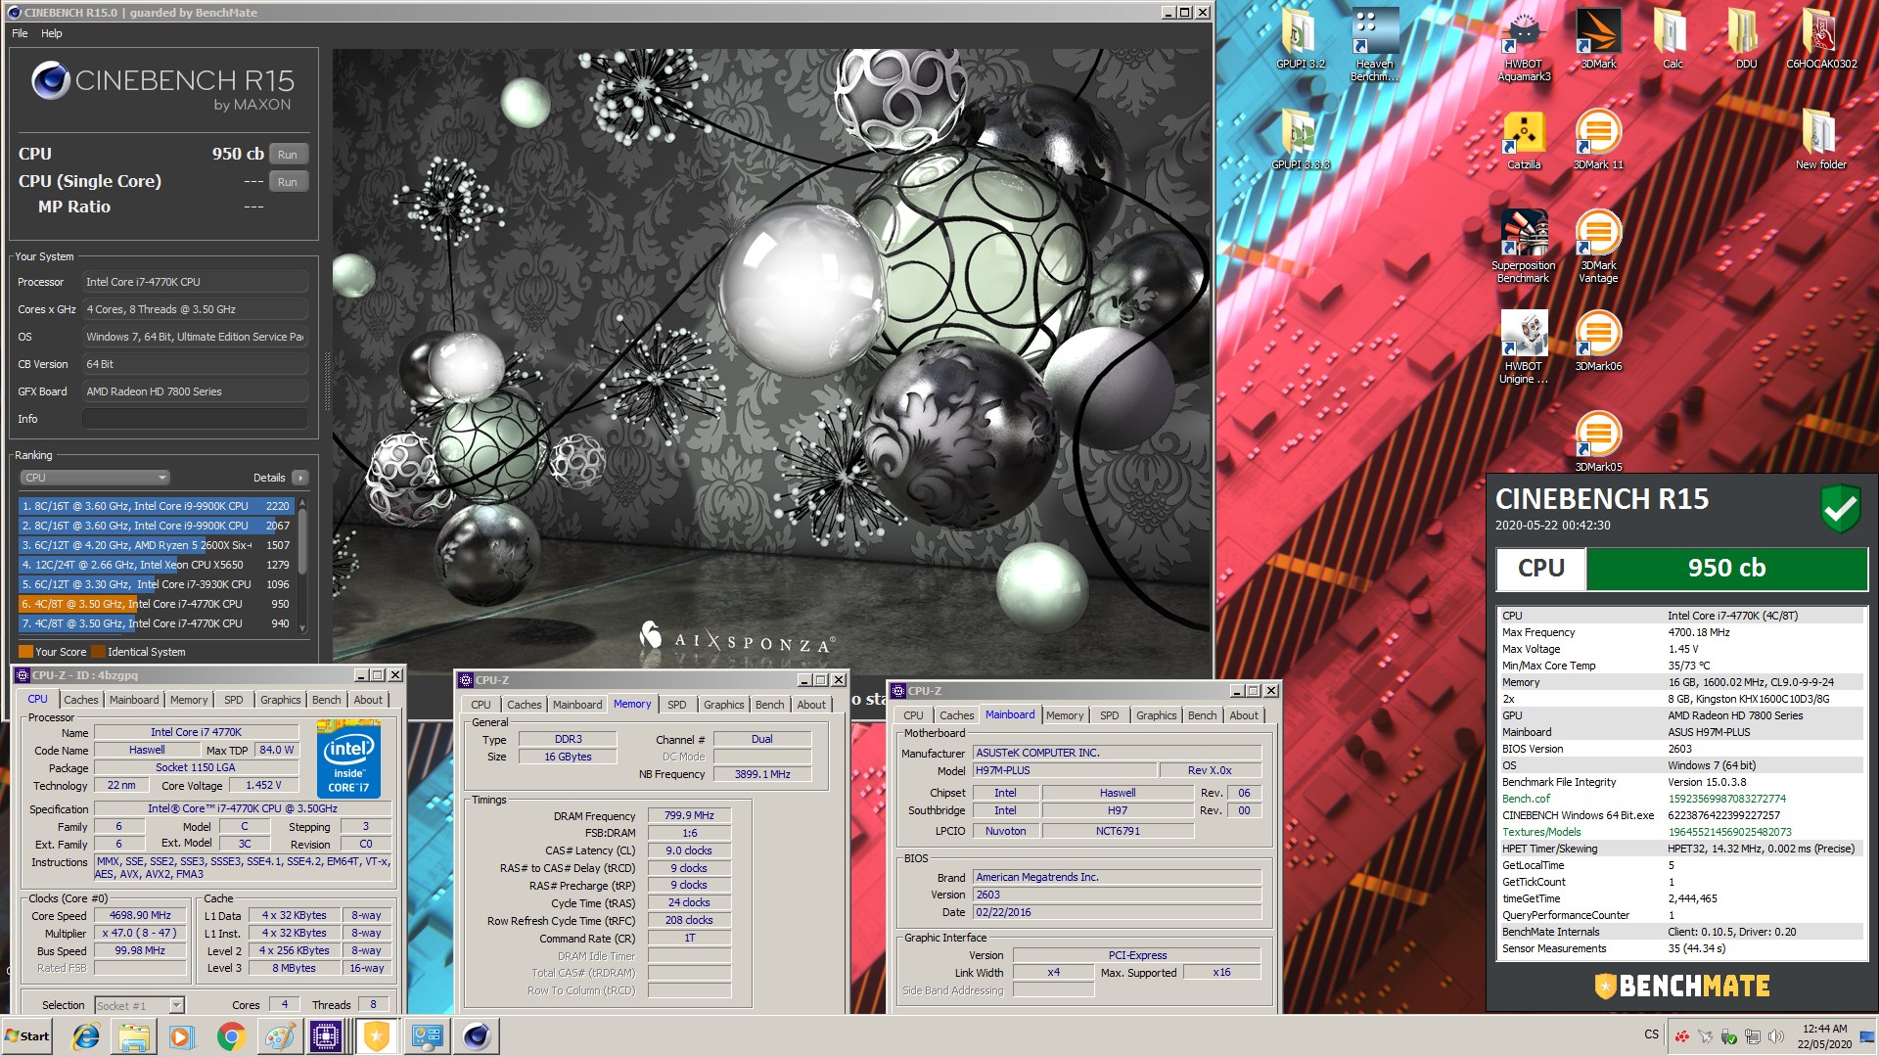Viewport: 1879px width, 1057px height.
Task: Click the Identical System legend swatch
Action: [98, 652]
